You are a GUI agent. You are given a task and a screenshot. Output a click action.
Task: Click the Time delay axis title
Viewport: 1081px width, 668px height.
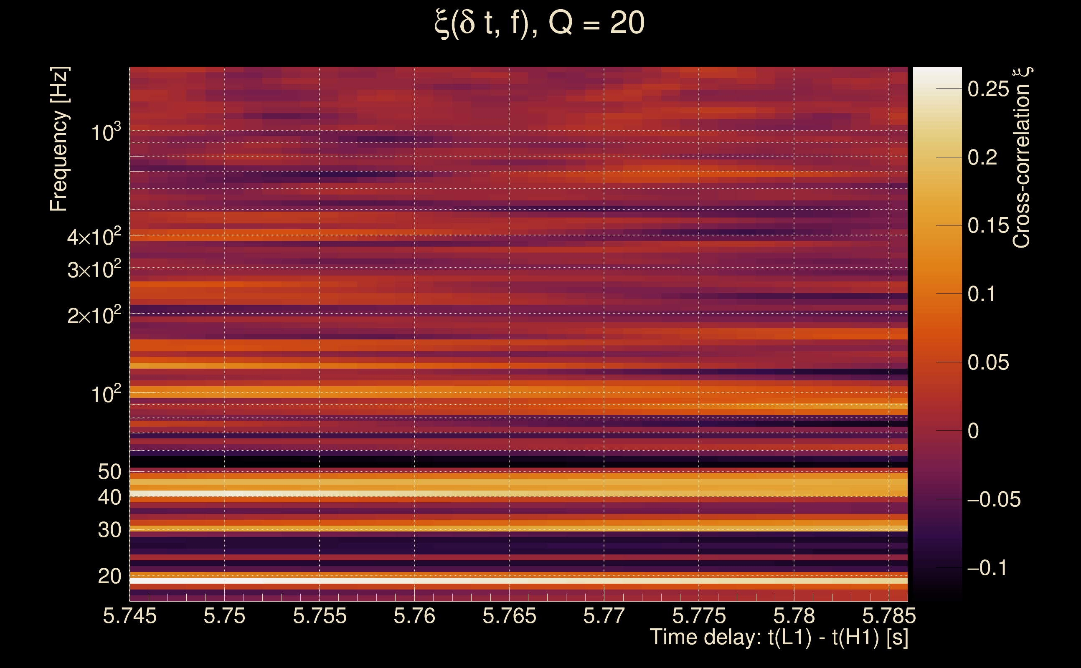tap(779, 638)
